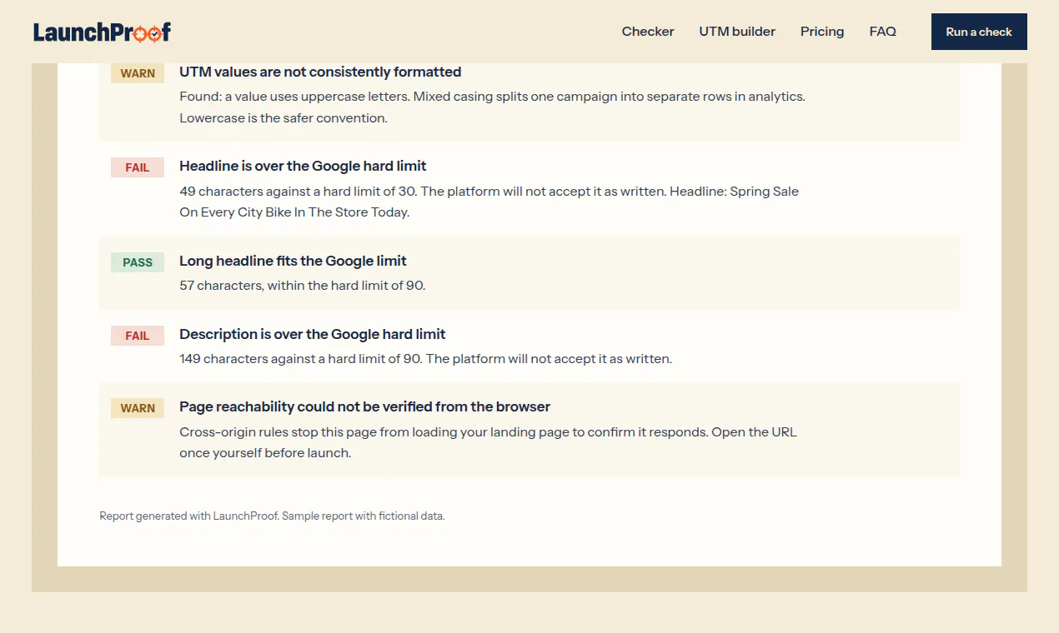Select the FAIL badge for Headline
Image resolution: width=1059 pixels, height=633 pixels.
point(138,167)
